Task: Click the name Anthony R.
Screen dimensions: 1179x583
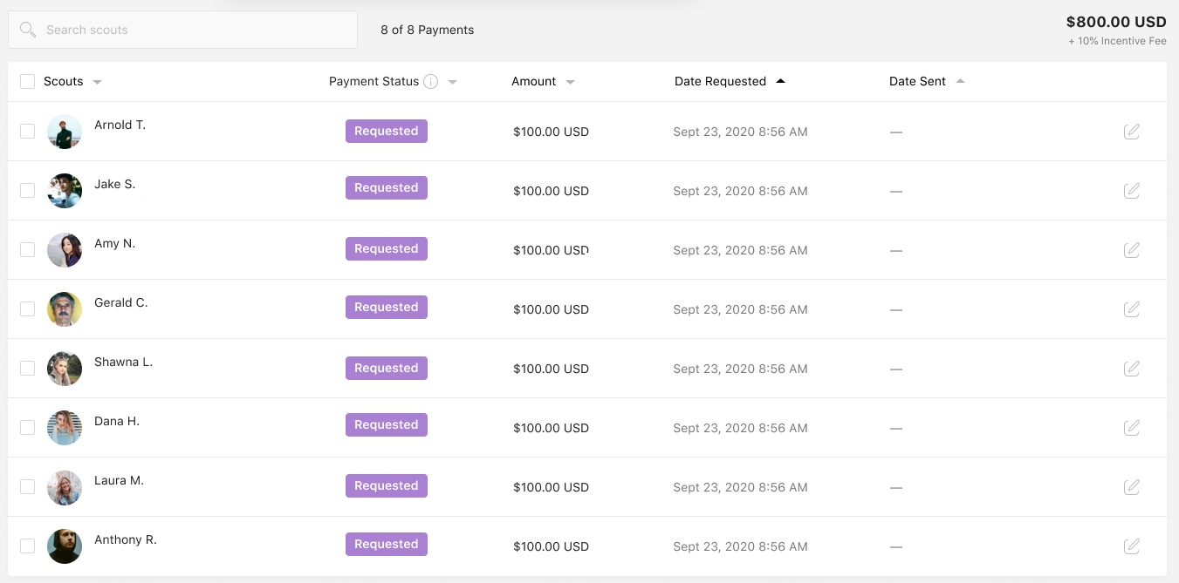Action: pyautogui.click(x=126, y=539)
